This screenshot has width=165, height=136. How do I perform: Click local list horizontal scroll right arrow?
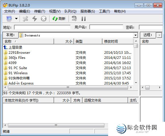(131, 87)
